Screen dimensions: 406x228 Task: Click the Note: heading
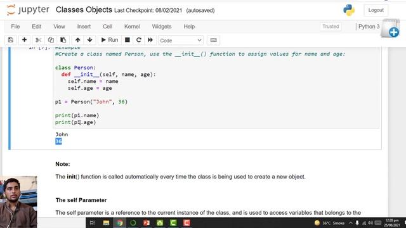pos(63,164)
